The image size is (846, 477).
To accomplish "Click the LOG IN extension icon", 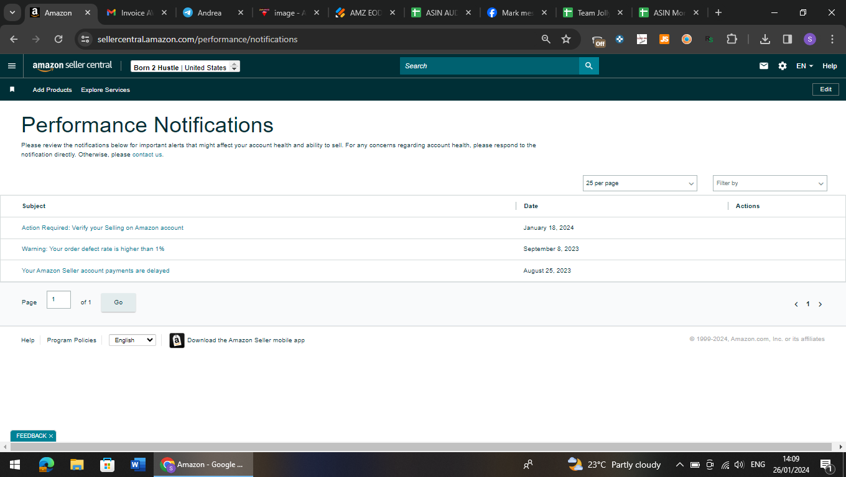I will coord(642,39).
